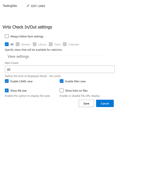The image size is (159, 172).
Task: Uncheck the All views checkbox
Action: click(x=7, y=44)
